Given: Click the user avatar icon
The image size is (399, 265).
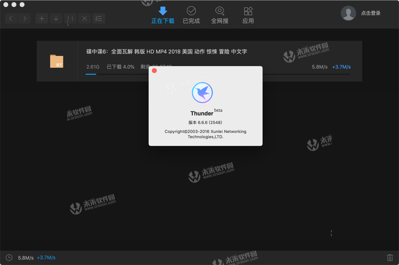Looking at the screenshot, I should [x=348, y=13].
